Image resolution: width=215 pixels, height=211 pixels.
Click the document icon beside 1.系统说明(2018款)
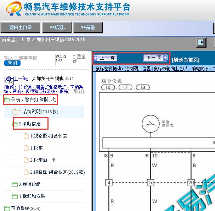[15, 112]
